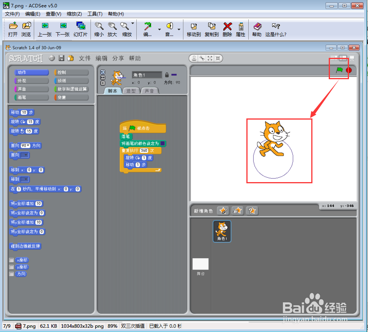Click the 角色1 sprite name field
The height and width of the screenshot is (332, 368).
[x=147, y=75]
